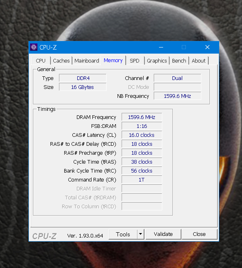Minimize the CPU-Z window
Viewport: 242px width, 268px height.
tap(161, 47)
